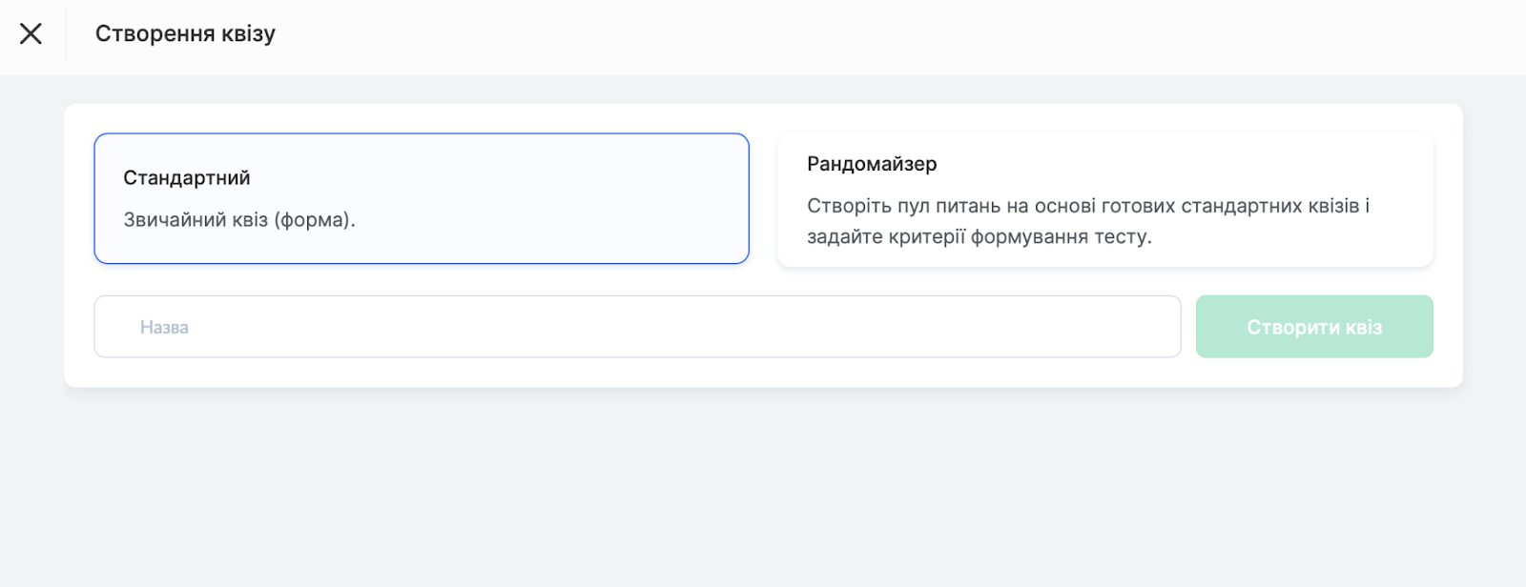Click the word форма in Стандартний card
Screen dimensions: 1526x587
[314, 220]
